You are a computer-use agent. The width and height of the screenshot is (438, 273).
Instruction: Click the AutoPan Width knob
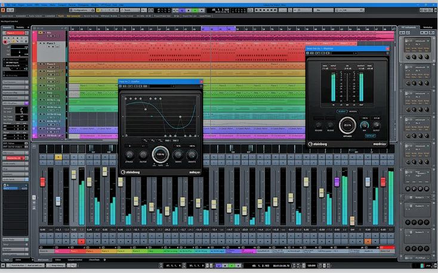click(178, 154)
